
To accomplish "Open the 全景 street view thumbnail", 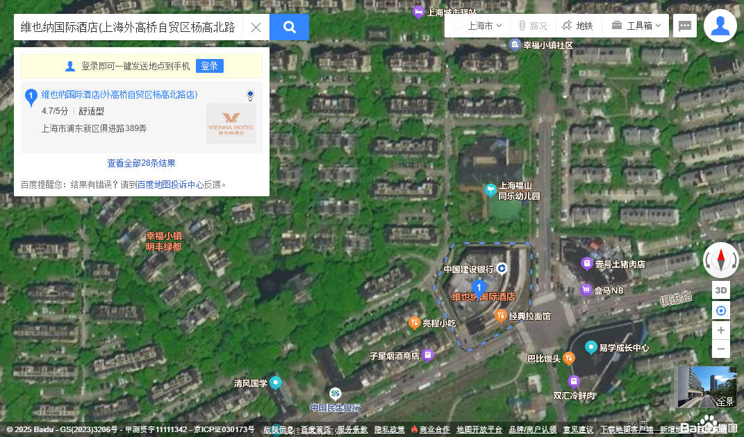I will [x=706, y=386].
